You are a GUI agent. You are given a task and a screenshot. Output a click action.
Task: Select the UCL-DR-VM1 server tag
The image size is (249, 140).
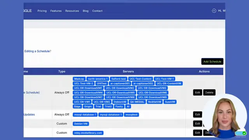click(82, 102)
